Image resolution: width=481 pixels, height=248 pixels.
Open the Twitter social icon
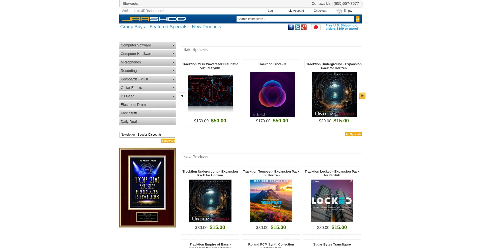tap(297, 27)
